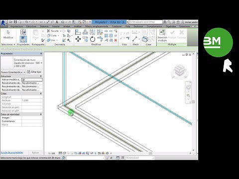Open the Arquitectura ribbon tab

point(16,26)
